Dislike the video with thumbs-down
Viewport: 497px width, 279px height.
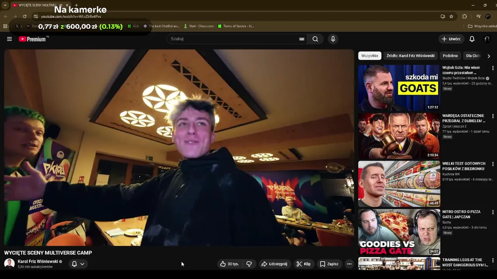(249, 264)
